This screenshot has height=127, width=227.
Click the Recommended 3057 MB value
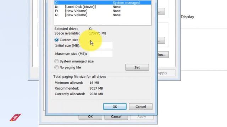[x=96, y=88]
